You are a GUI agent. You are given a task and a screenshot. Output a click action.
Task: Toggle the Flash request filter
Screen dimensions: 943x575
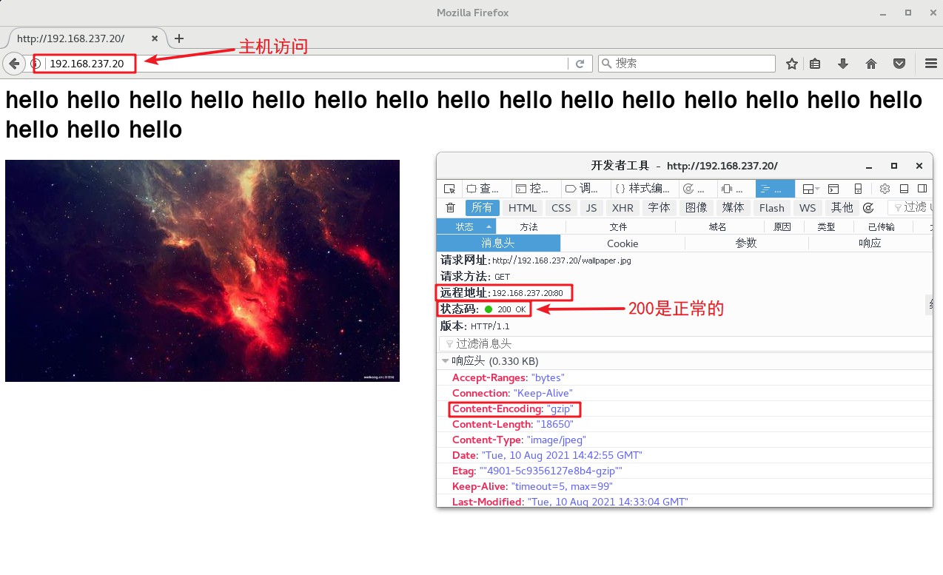point(772,208)
